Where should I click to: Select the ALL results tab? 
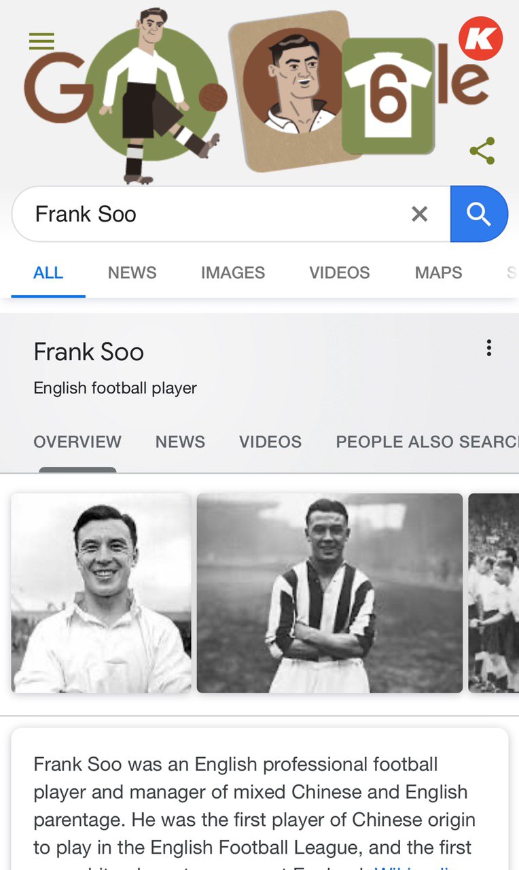tap(48, 273)
